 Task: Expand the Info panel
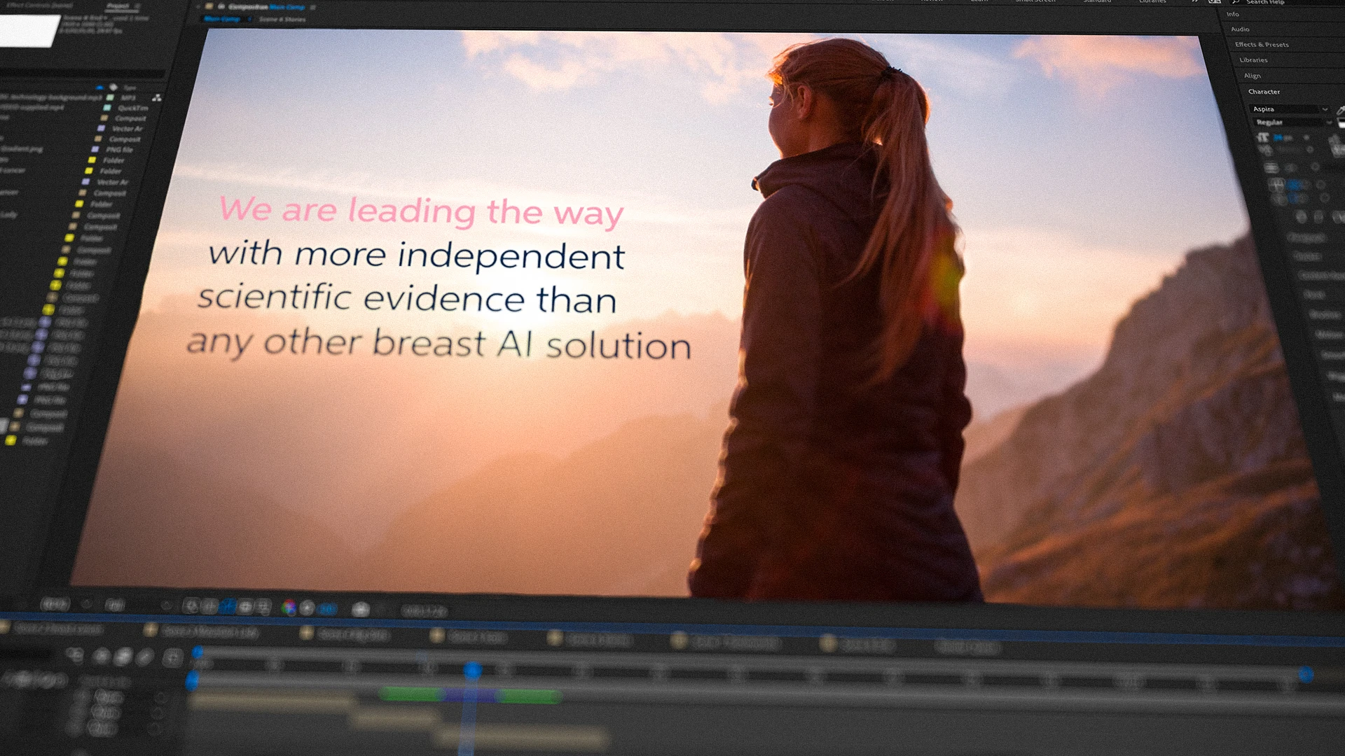pos(1232,14)
